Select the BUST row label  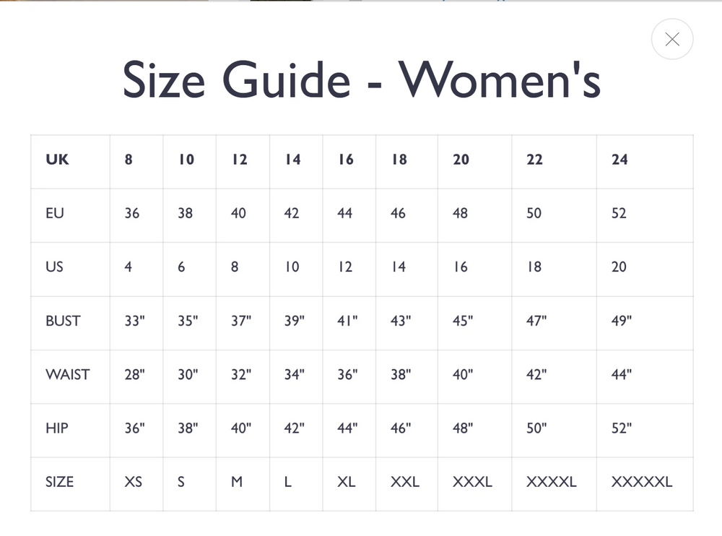pyautogui.click(x=63, y=321)
